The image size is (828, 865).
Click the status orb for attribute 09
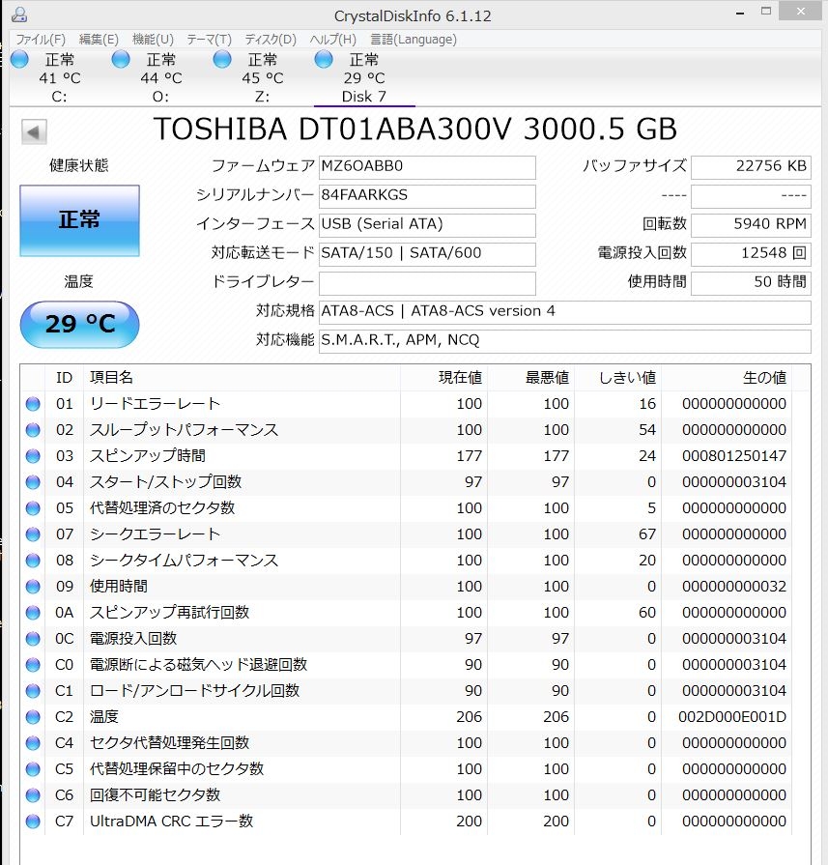click(x=33, y=587)
